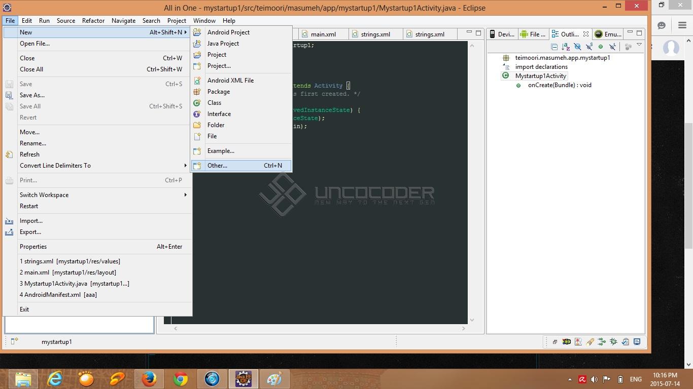This screenshot has height=389, width=693.
Task: Click Collapse All icon in Outline toolbar
Action: click(x=554, y=47)
